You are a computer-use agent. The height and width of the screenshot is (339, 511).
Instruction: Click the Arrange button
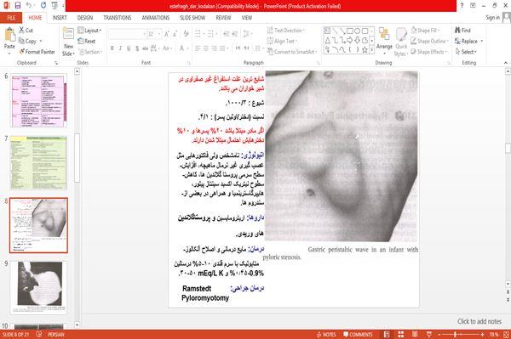point(384,41)
